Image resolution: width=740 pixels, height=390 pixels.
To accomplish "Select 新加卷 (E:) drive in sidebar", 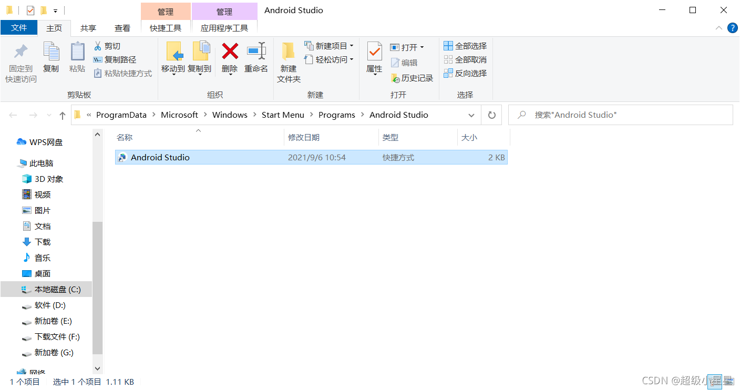I will (x=47, y=321).
